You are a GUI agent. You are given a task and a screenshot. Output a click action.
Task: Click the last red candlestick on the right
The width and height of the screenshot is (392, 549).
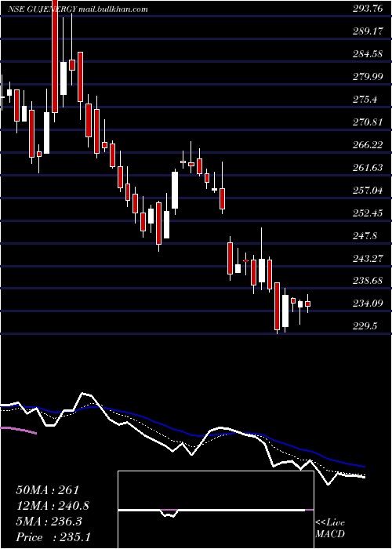click(307, 304)
